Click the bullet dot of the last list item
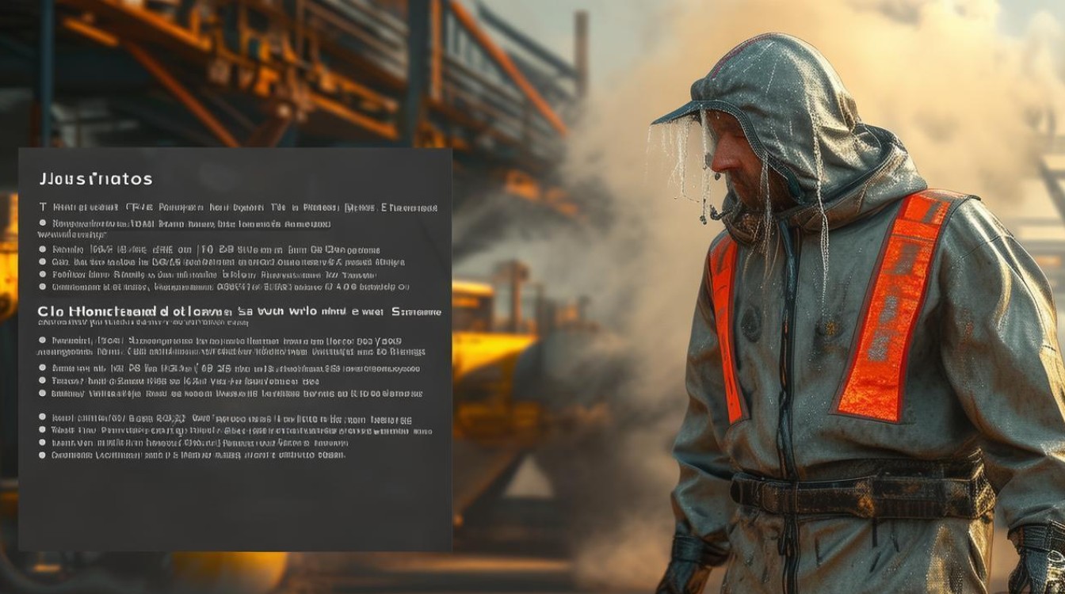Image resolution: width=1065 pixels, height=594 pixels. click(x=43, y=455)
